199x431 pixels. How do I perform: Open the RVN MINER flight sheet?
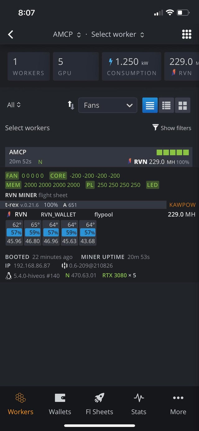coord(36,195)
